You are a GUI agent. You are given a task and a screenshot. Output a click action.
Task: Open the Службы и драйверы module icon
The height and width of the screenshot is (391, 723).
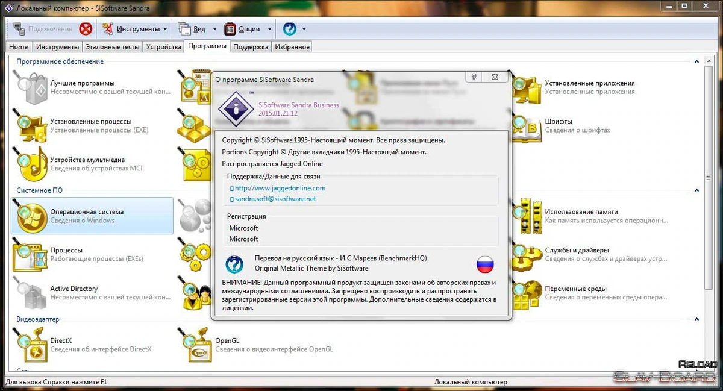(525, 255)
